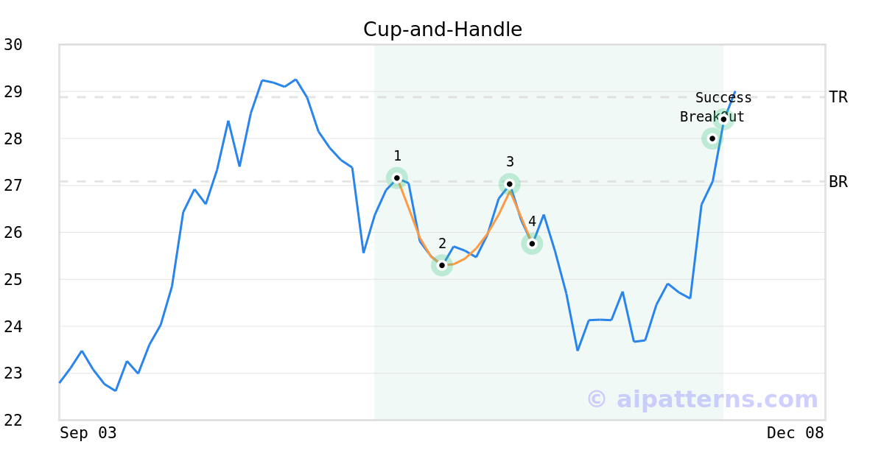Click the TR resistance line label
884x464 pixels.
click(x=838, y=97)
